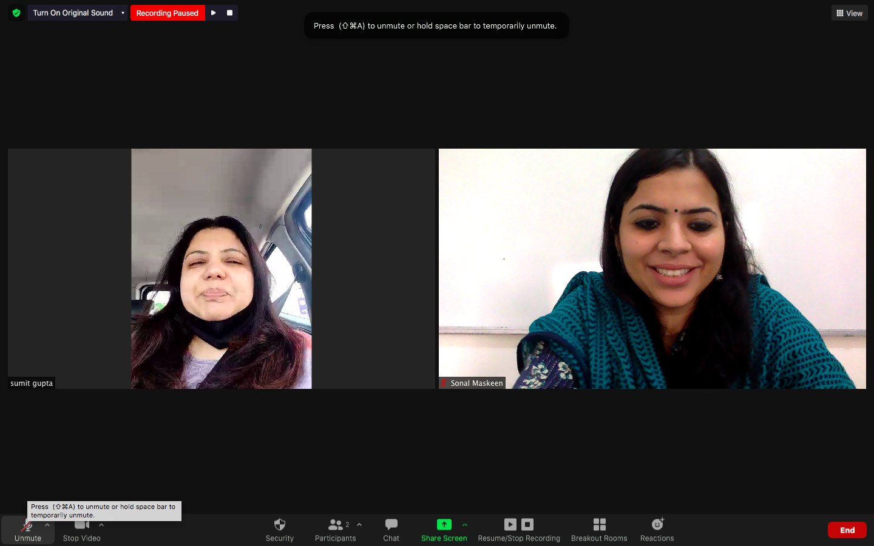Click the unmute tooltip above Unmute button
This screenshot has height=546, width=874.
pyautogui.click(x=104, y=511)
